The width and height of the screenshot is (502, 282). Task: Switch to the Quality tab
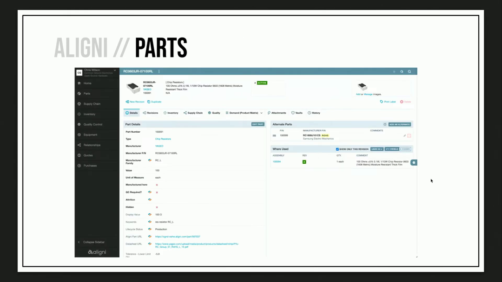[214, 113]
